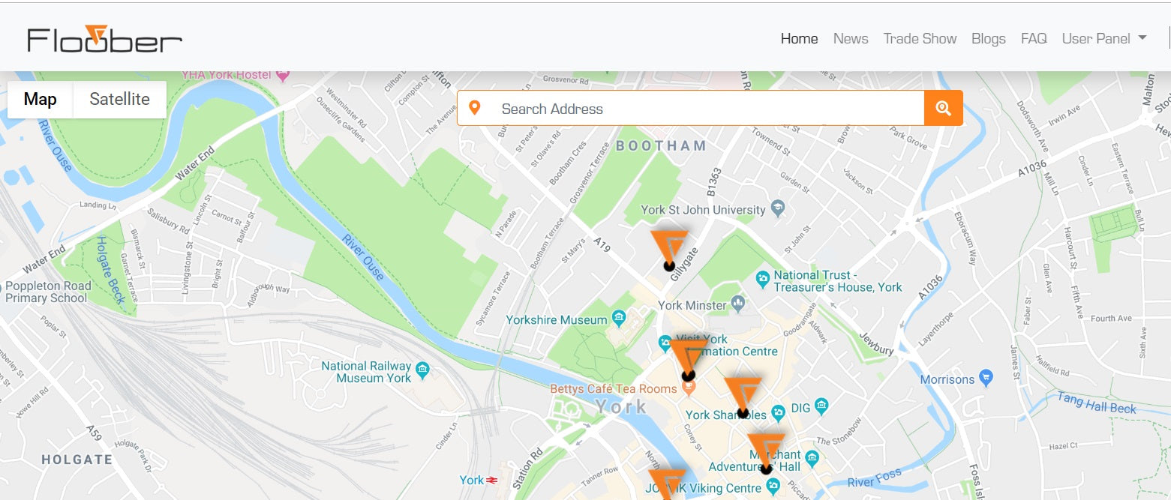1171x500 pixels.
Task: Open the FAQ page
Action: point(1033,39)
